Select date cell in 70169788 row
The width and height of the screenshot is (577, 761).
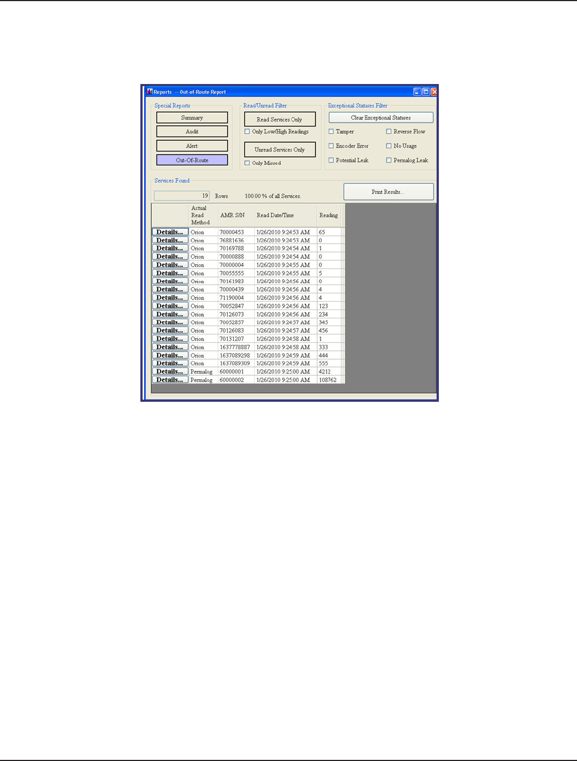286,248
